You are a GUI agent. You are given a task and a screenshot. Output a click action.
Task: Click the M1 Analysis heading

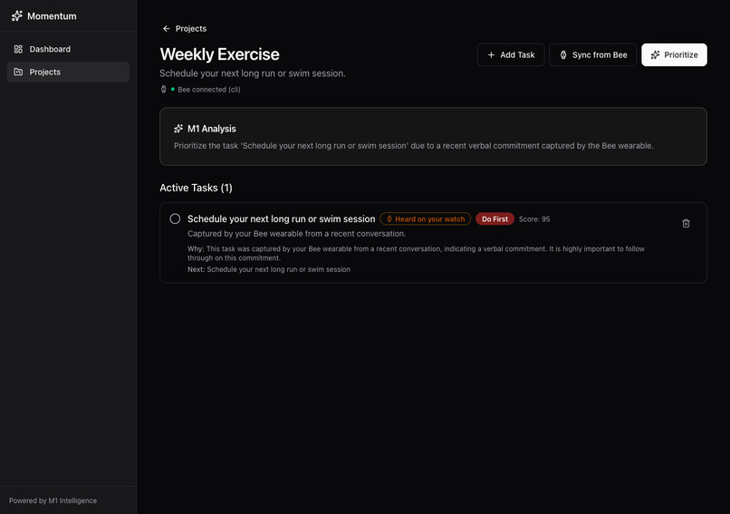pyautogui.click(x=212, y=129)
